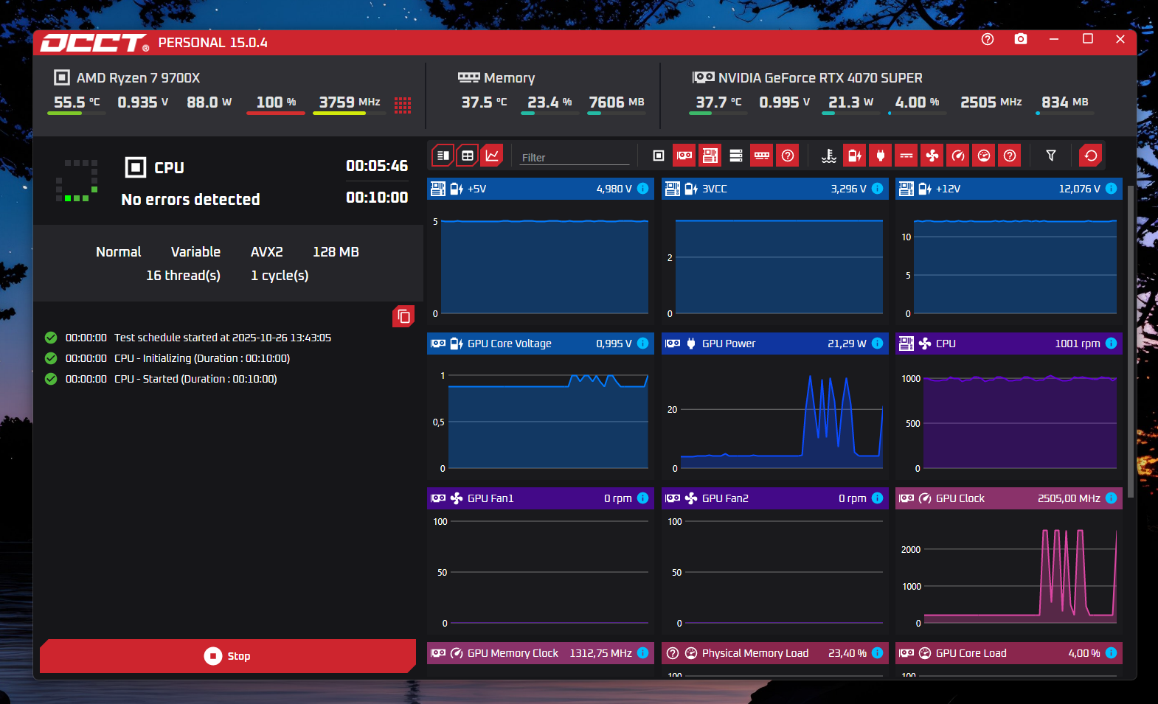Screen dimensions: 1158x704
Task: Toggle the GPU hardware filter
Action: click(x=684, y=156)
